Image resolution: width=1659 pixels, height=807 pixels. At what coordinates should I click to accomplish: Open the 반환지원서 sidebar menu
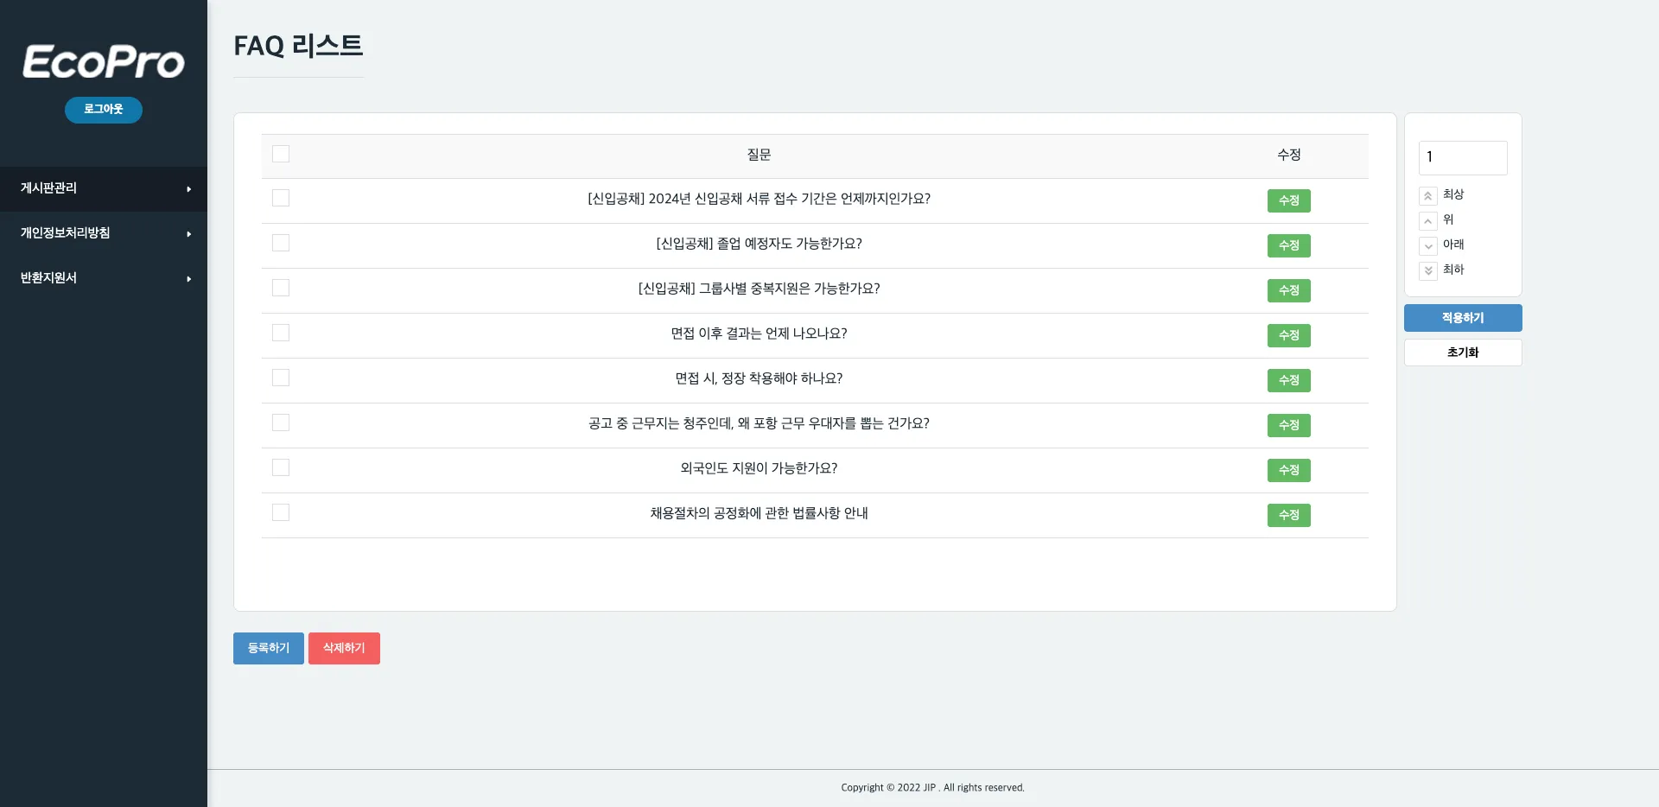[104, 278]
